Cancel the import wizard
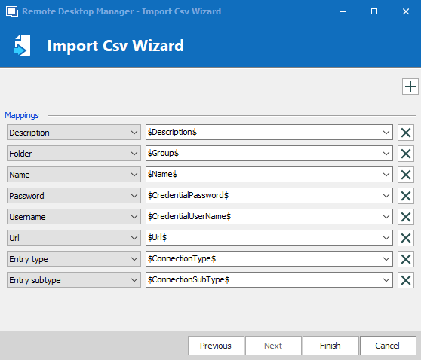This screenshot has height=360, width=421. tap(388, 346)
